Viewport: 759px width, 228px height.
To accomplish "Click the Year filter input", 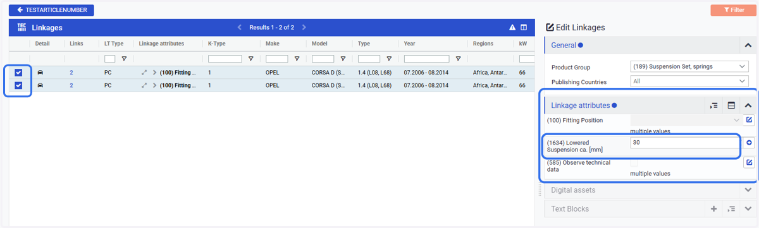I will [427, 59].
